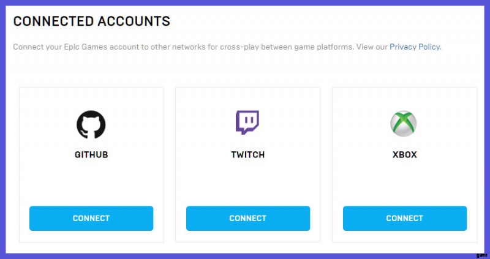Select the GITHUB label text
Screen dimensions: 490x259
91,155
